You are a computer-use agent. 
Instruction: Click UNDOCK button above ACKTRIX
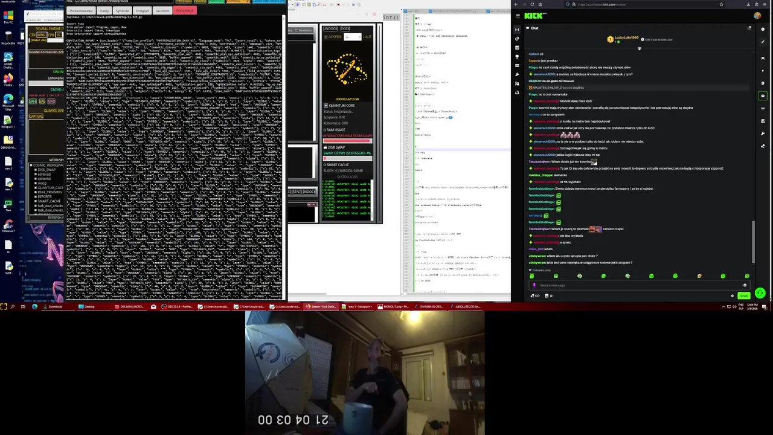click(x=330, y=28)
